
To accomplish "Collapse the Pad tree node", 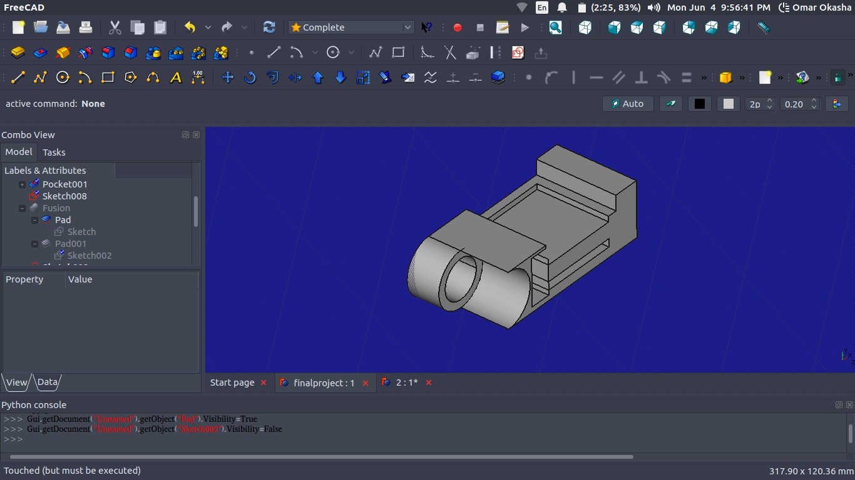I will tap(34, 220).
